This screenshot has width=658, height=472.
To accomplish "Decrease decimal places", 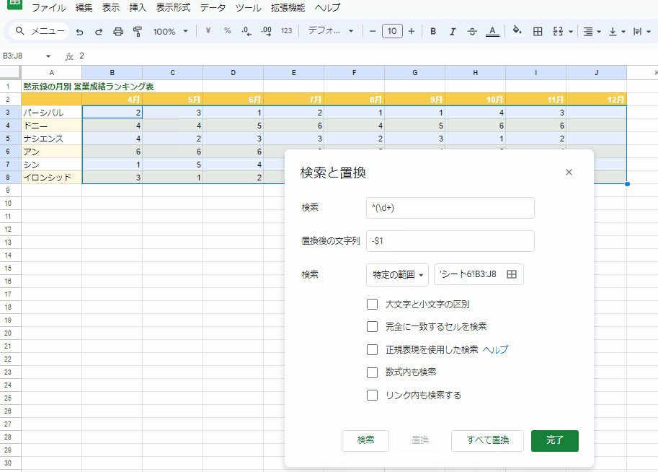I will 246,31.
